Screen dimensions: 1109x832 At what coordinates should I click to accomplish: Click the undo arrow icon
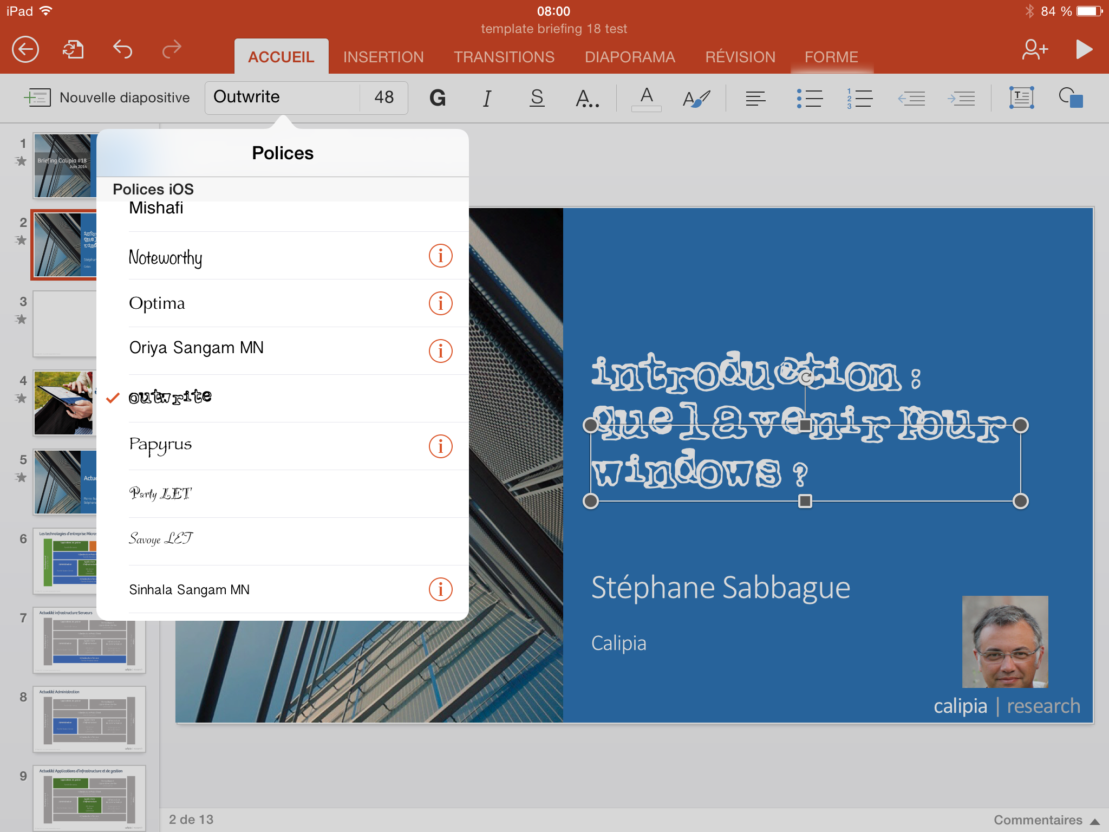[x=122, y=50]
